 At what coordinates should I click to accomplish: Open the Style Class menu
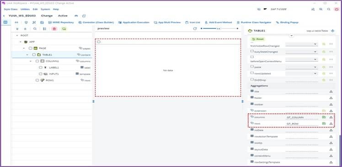pos(11,10)
